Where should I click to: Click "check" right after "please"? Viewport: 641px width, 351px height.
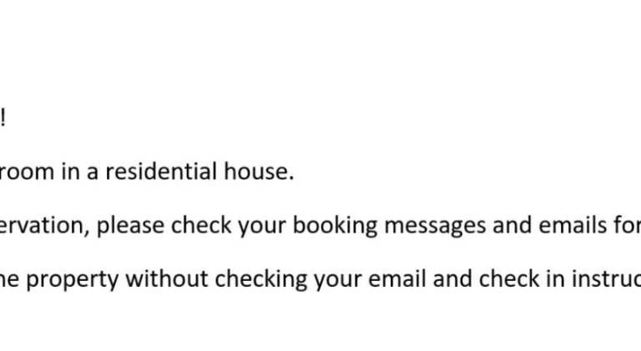201,226
